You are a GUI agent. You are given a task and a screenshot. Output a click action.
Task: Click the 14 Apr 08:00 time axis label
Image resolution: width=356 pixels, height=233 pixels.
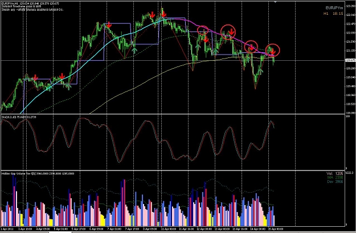tap(256, 229)
